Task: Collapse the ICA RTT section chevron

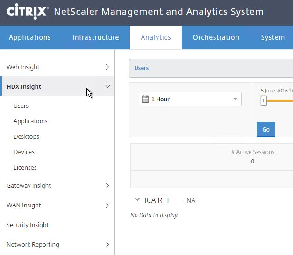Action: [137, 200]
